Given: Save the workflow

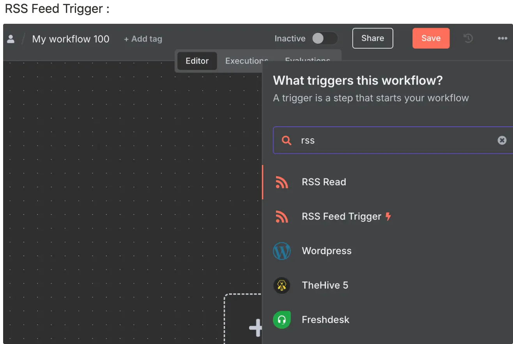Looking at the screenshot, I should pyautogui.click(x=431, y=38).
